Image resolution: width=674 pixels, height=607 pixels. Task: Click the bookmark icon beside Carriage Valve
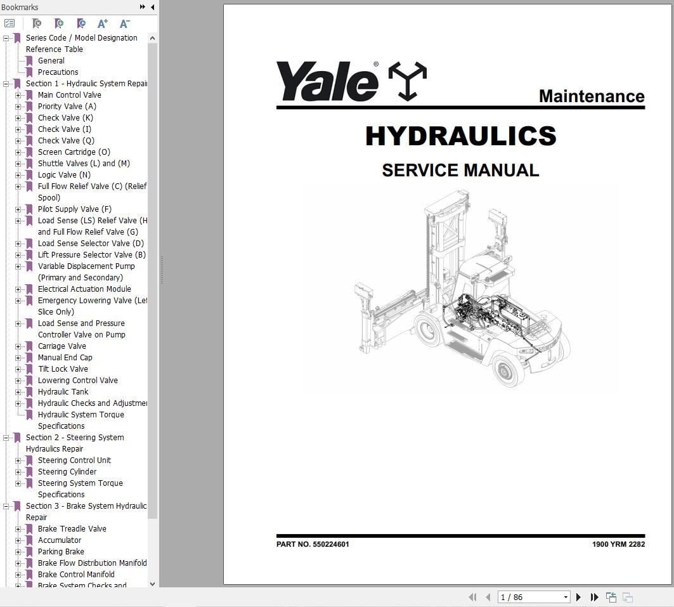click(x=29, y=346)
